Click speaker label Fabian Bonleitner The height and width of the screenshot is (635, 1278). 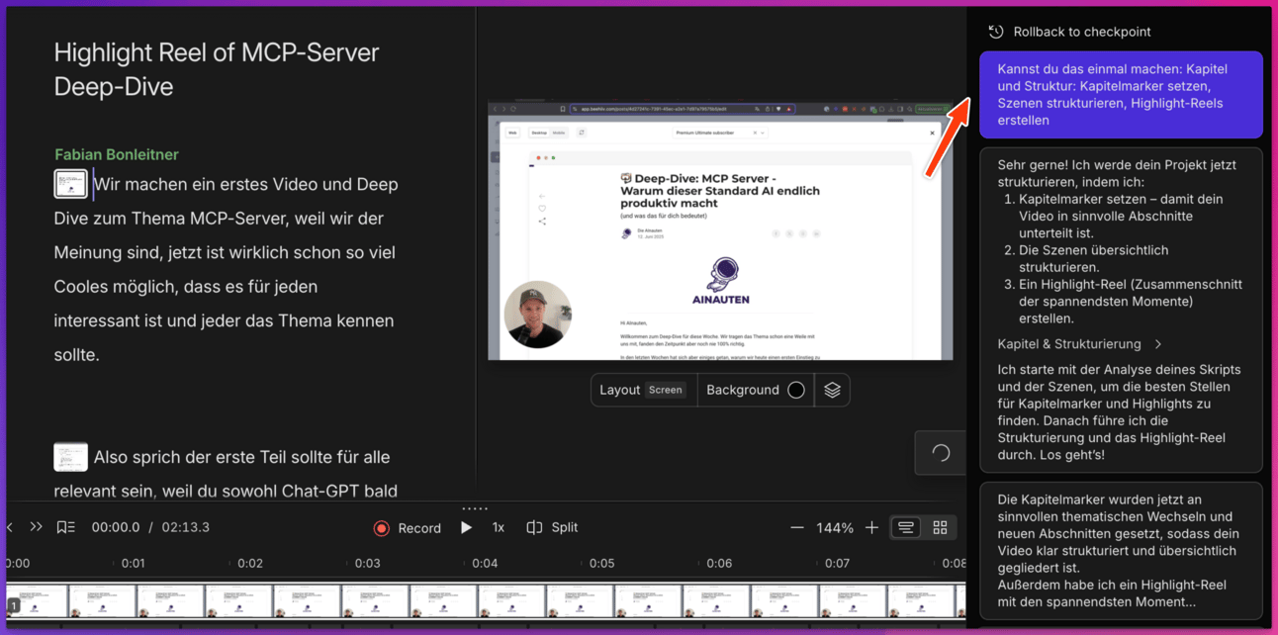[x=117, y=155]
